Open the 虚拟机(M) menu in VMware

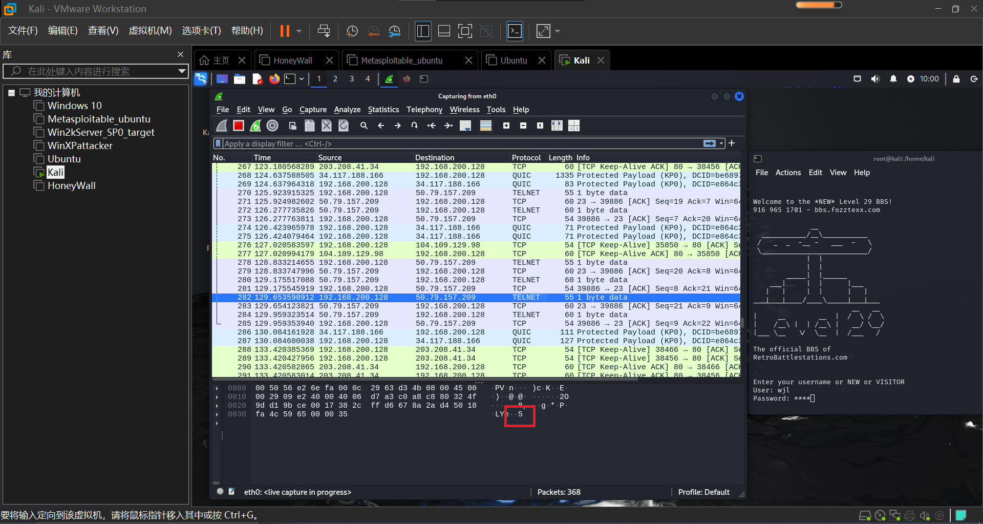click(150, 31)
